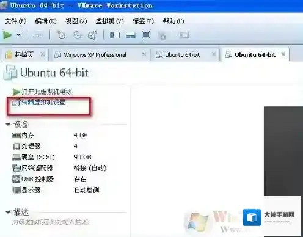
Task: Enter full screen mode icon
Action: tap(146, 35)
